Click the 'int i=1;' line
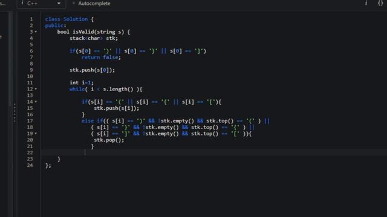387x217 pixels. coord(82,83)
